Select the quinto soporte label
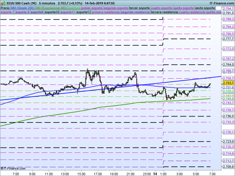235x176 pixels. 183,8
